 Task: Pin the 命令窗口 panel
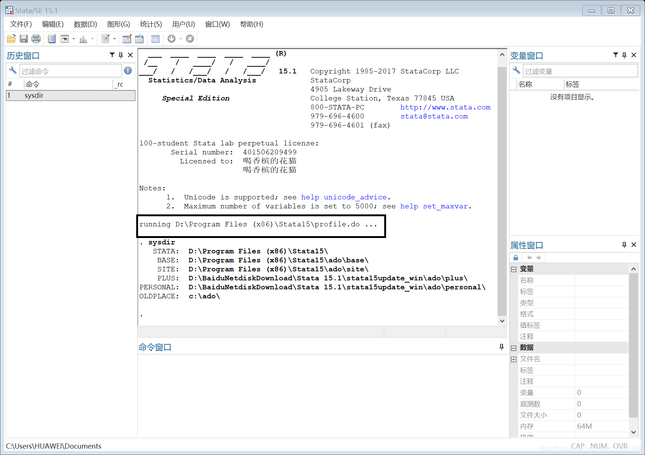tap(502, 347)
